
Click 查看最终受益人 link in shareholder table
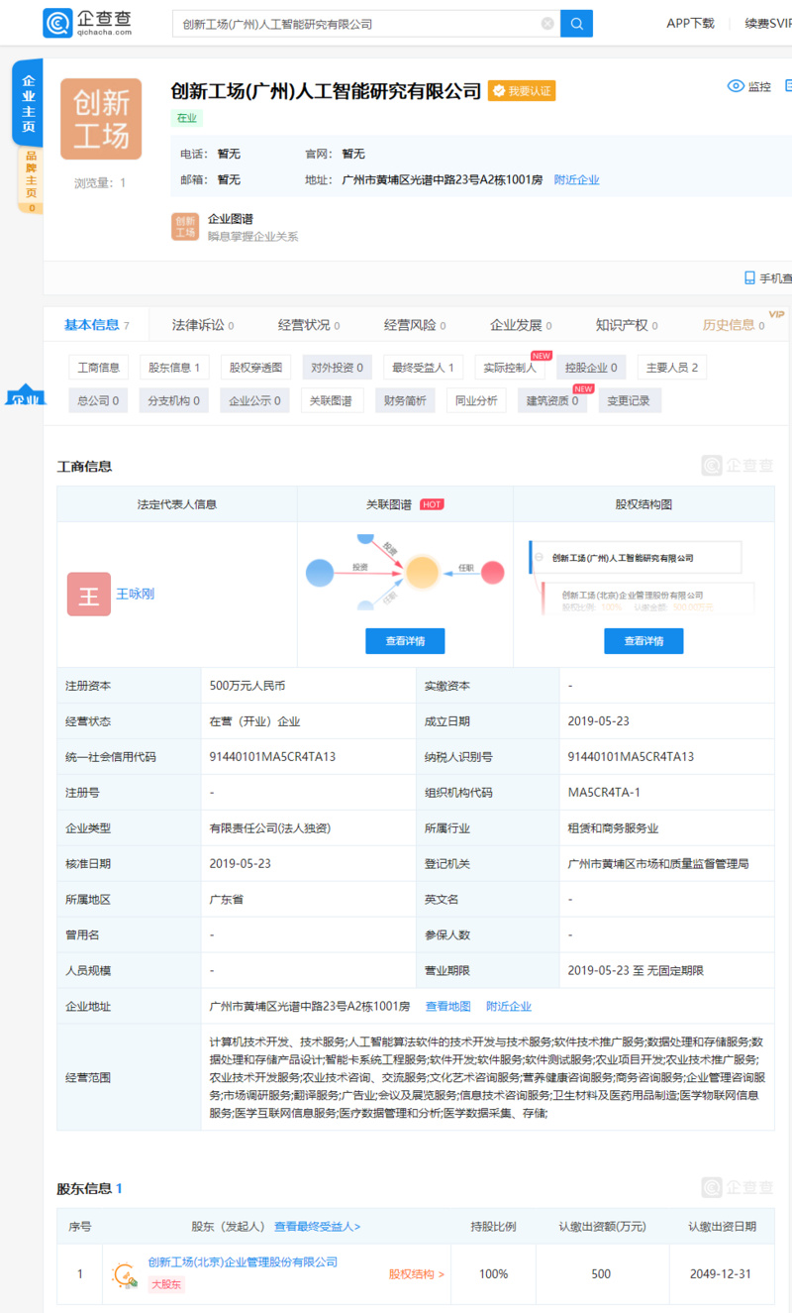[x=317, y=1226]
